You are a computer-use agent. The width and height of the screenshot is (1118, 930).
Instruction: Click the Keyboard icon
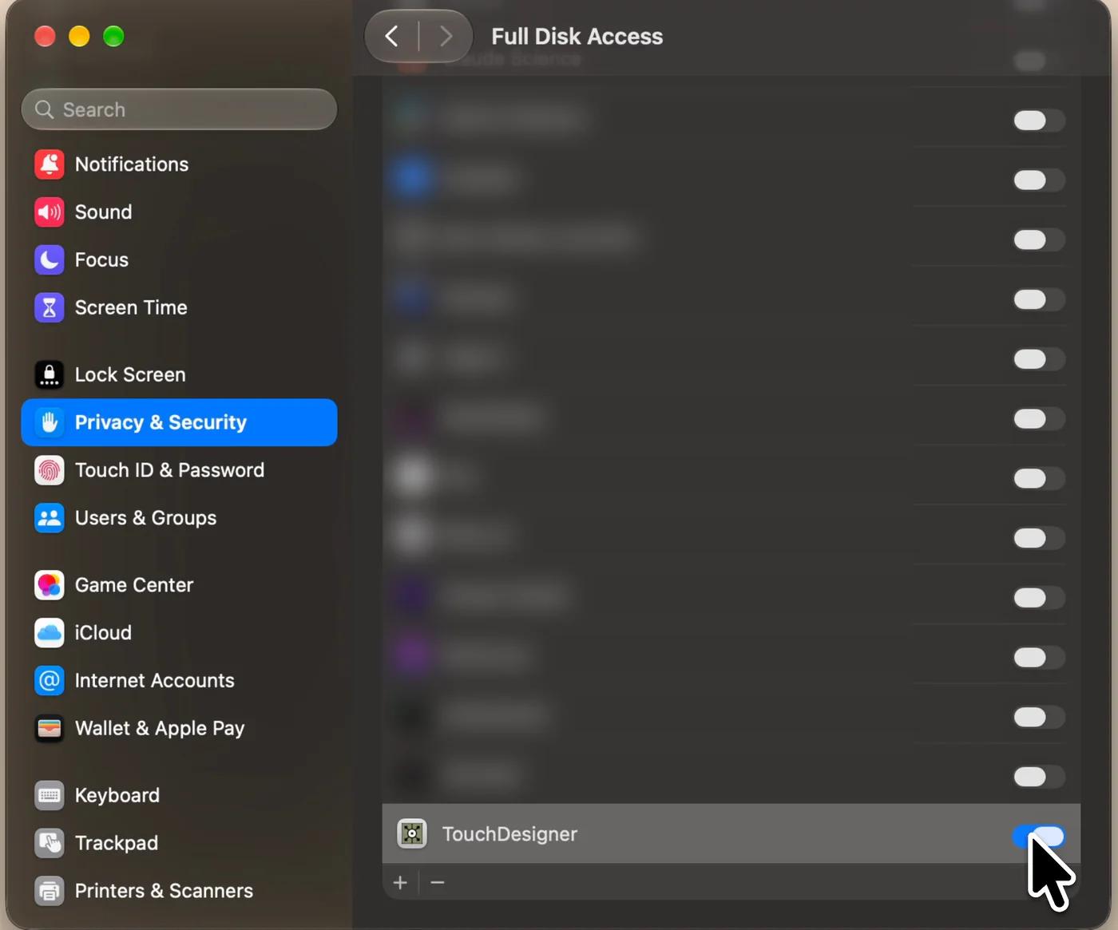tap(50, 795)
